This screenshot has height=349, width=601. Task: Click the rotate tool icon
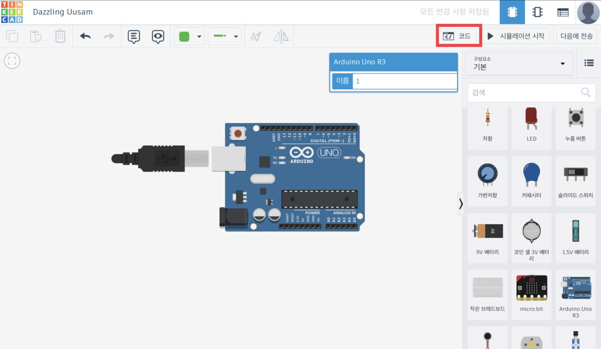click(256, 37)
